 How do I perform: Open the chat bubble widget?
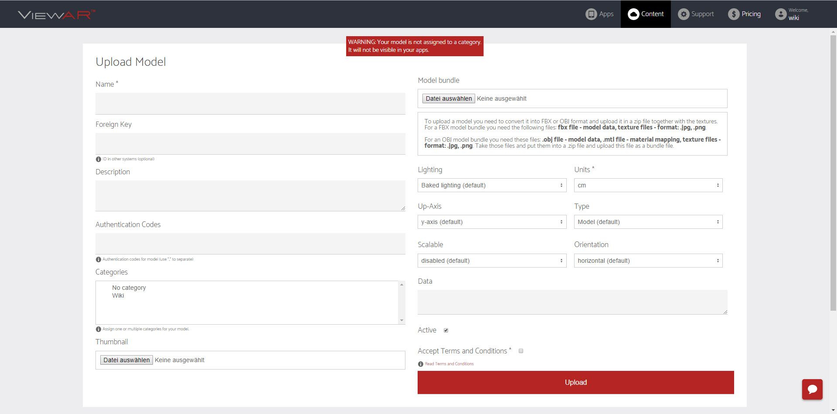click(x=812, y=389)
